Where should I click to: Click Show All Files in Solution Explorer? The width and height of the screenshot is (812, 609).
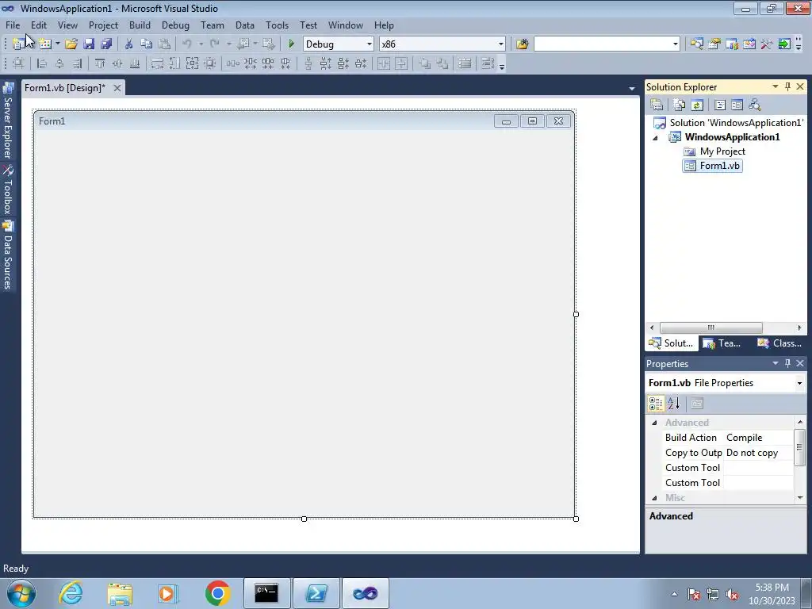(x=680, y=105)
